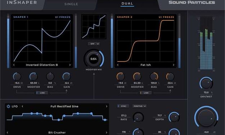Toggle UI Freeze on Shaper 1

[x=63, y=17]
